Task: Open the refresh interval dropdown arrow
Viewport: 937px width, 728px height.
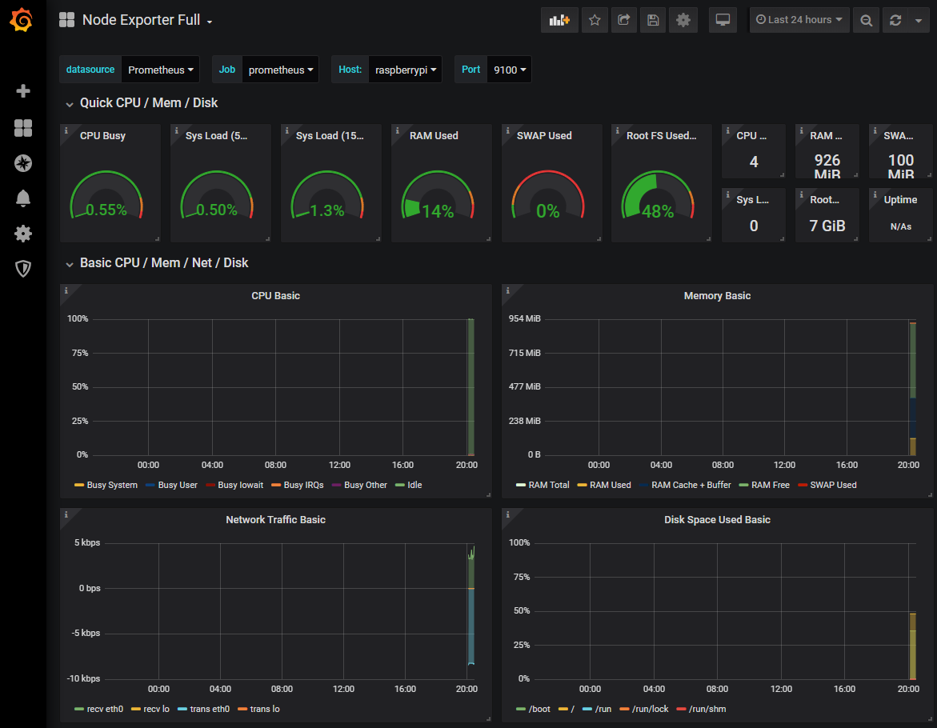Action: point(917,20)
